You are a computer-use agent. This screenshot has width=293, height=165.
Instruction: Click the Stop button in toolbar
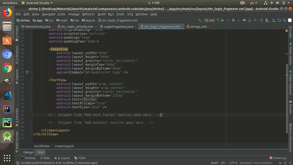[255, 20]
